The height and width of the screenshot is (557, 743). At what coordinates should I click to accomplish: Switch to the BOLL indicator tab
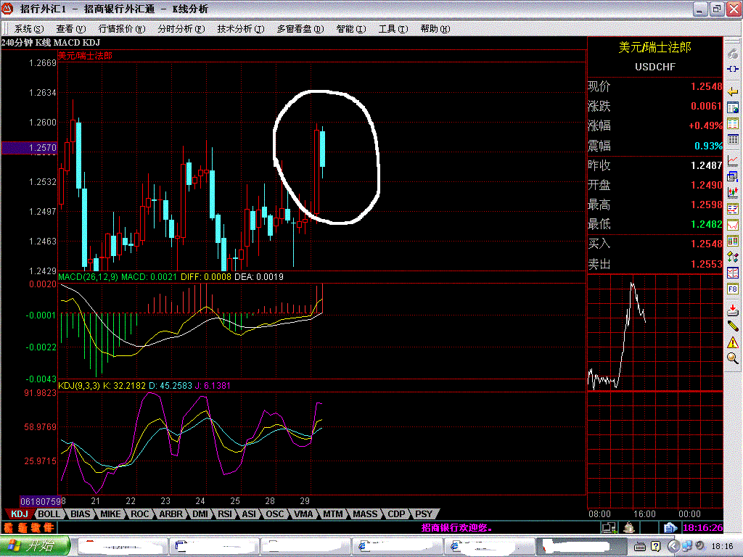(49, 513)
